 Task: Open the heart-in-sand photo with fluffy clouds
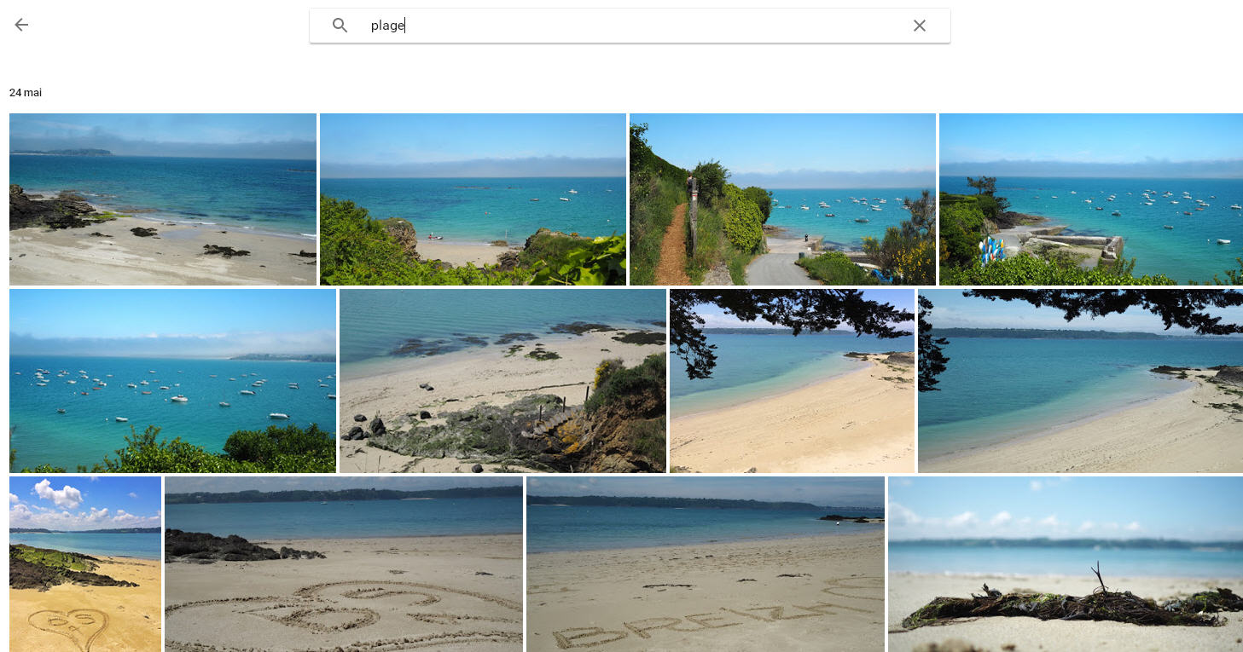(85, 564)
